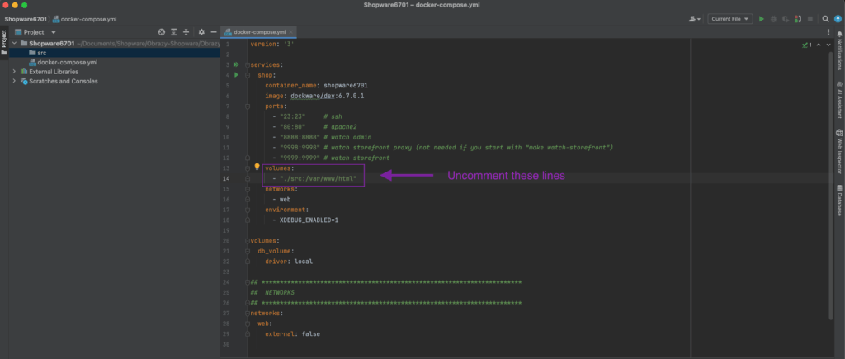Close the docker-compose.yml editor tab
This screenshot has height=359, width=845.
(291, 32)
